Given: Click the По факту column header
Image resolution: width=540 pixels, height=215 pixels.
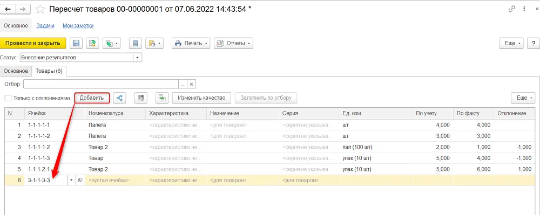Looking at the screenshot, I should [474, 113].
